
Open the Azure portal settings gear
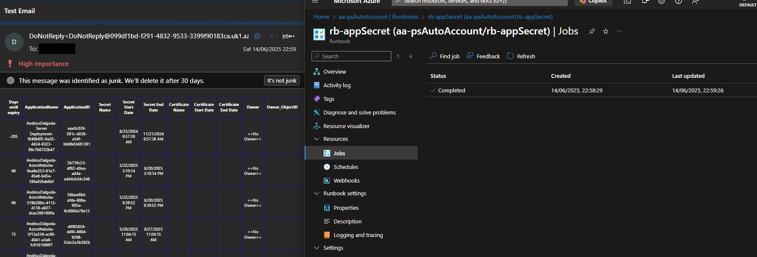click(x=662, y=2)
